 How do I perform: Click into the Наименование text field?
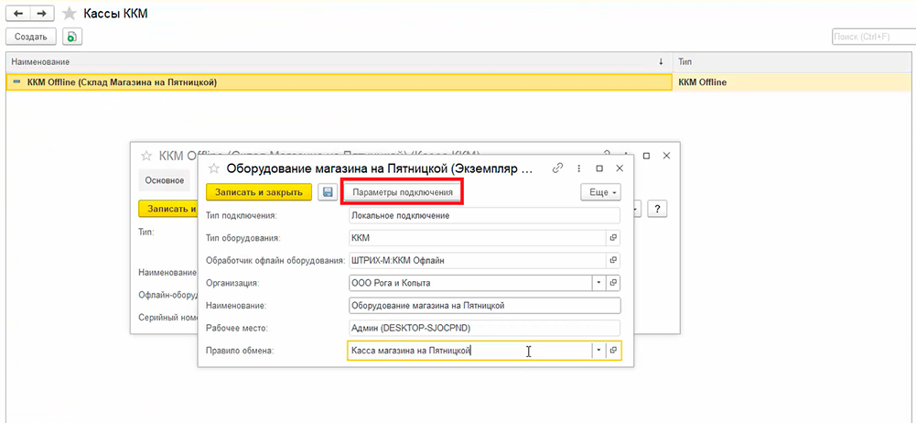484,306
